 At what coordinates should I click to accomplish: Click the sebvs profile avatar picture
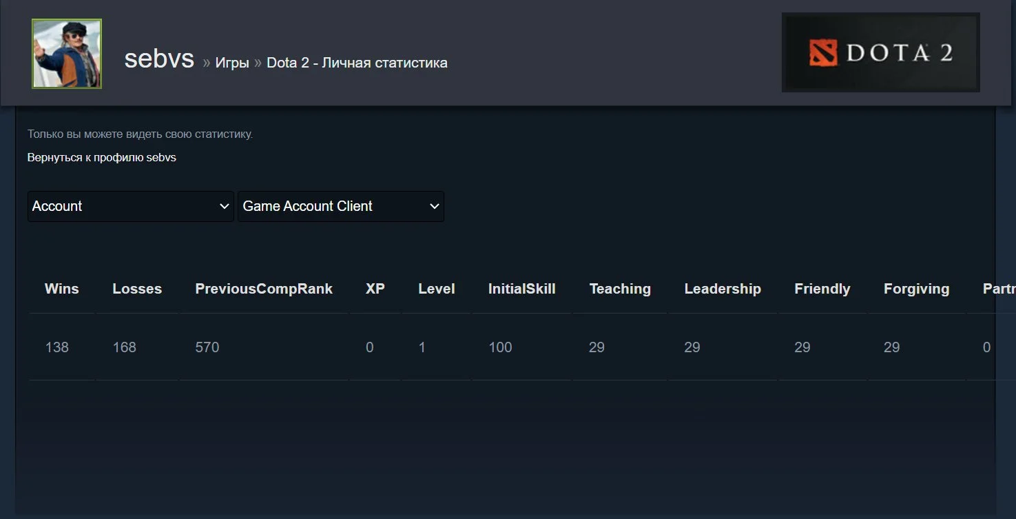tap(67, 54)
